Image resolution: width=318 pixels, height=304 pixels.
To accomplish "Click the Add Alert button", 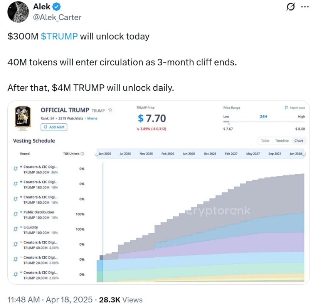I will pos(54,127).
